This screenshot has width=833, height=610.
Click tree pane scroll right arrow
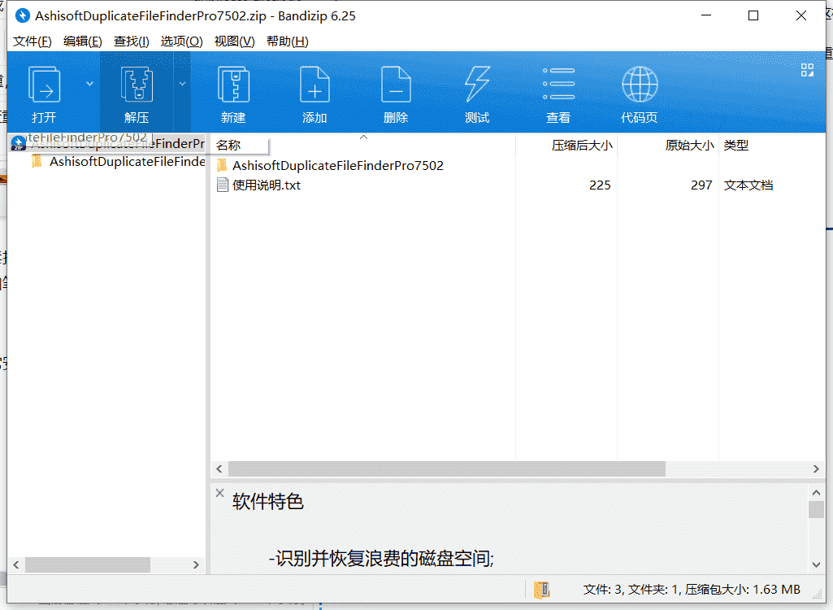pyautogui.click(x=196, y=564)
